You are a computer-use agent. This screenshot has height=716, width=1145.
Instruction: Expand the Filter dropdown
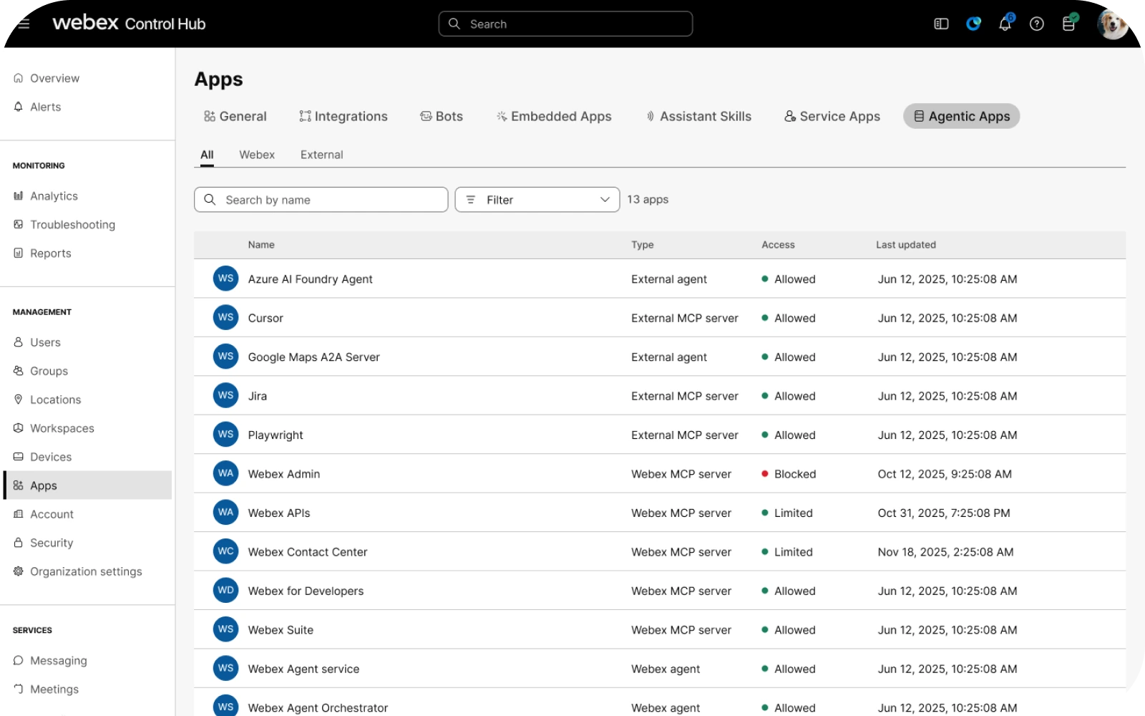(x=537, y=200)
